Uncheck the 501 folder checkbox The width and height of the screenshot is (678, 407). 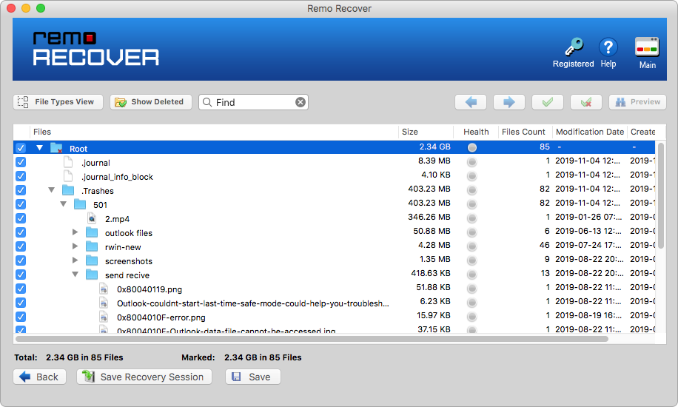click(x=20, y=204)
